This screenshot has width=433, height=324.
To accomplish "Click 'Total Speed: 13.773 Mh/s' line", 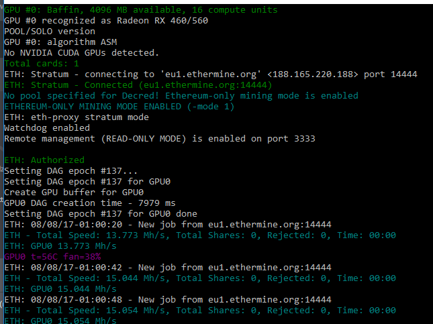I will click(200, 236).
